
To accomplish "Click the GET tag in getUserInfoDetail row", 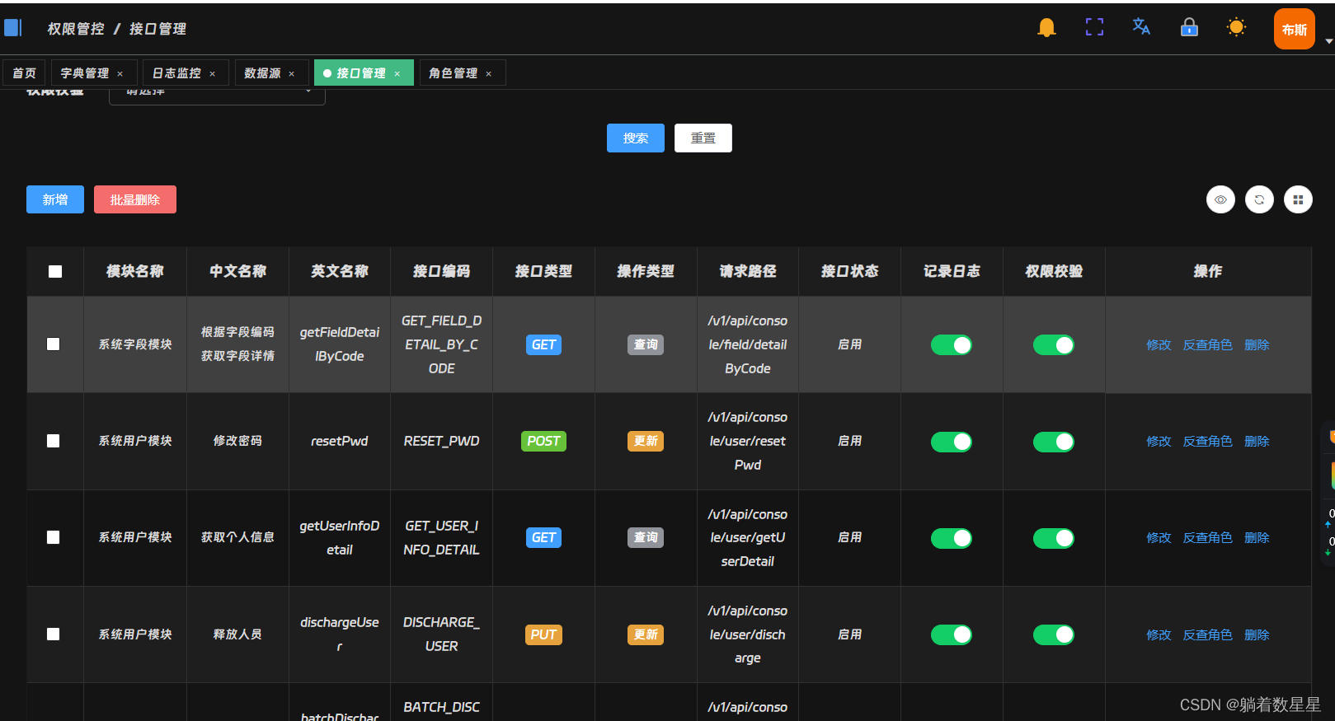I will tap(543, 537).
